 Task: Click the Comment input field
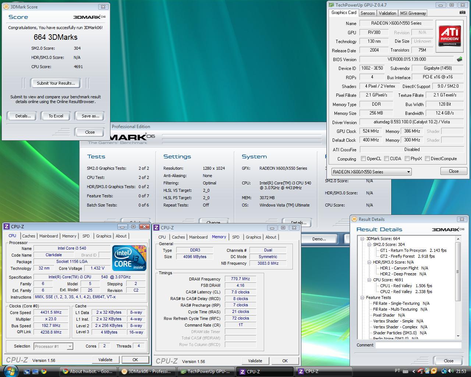coord(418,345)
